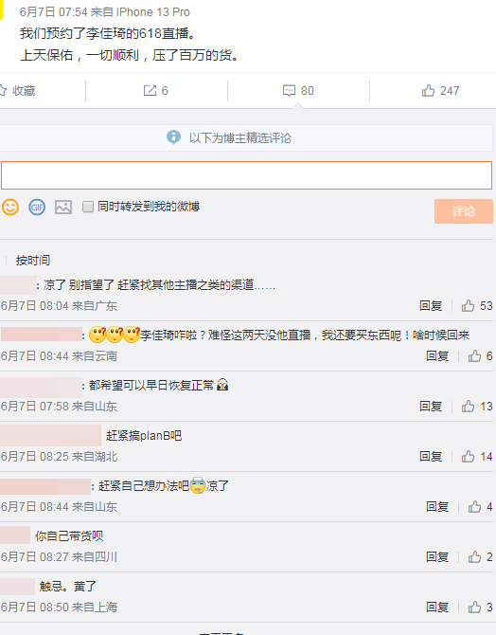Click the image upload icon

click(x=63, y=207)
